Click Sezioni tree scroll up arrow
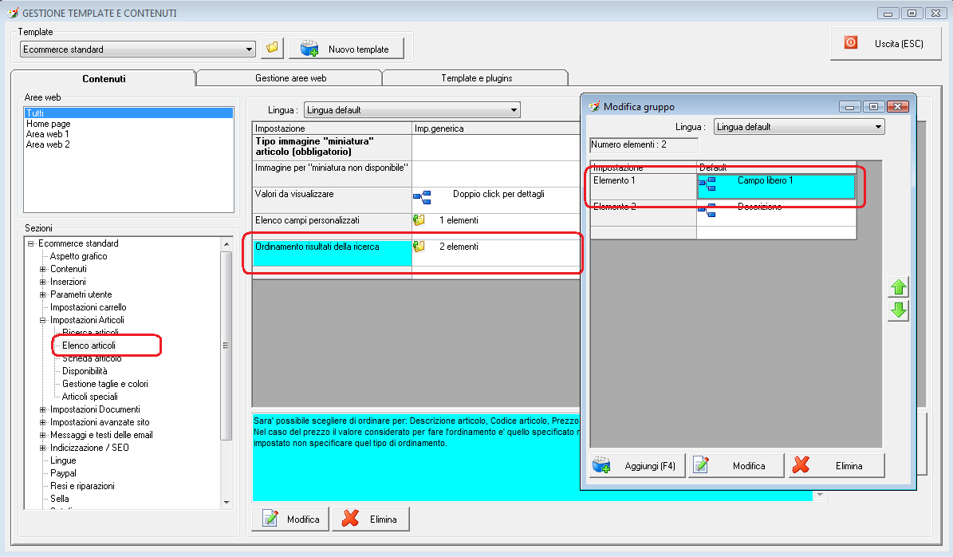The height and width of the screenshot is (557, 953). click(226, 244)
